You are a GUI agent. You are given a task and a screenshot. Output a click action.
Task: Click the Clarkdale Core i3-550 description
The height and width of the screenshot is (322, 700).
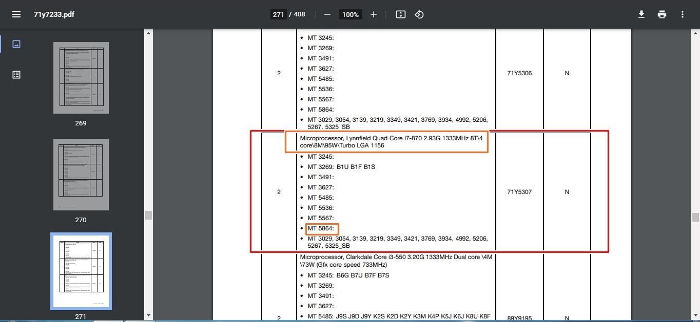(x=396, y=261)
